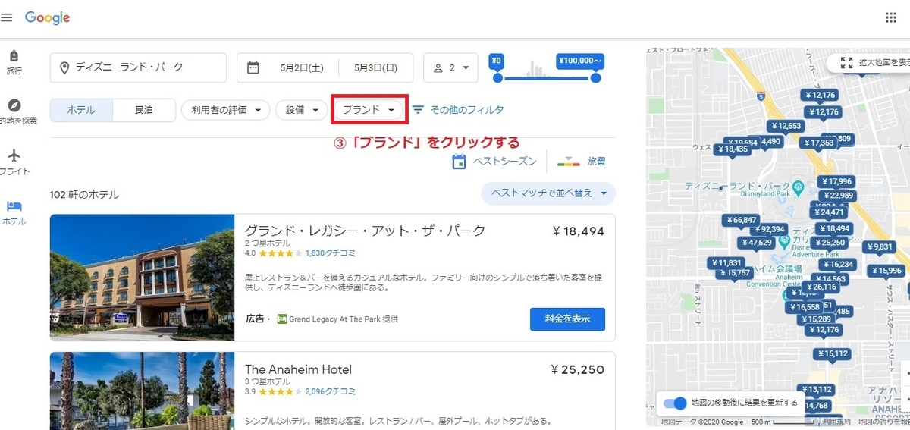This screenshot has height=430, width=910.
Task: Click the ¥16,234 map price pin
Action: [837, 265]
